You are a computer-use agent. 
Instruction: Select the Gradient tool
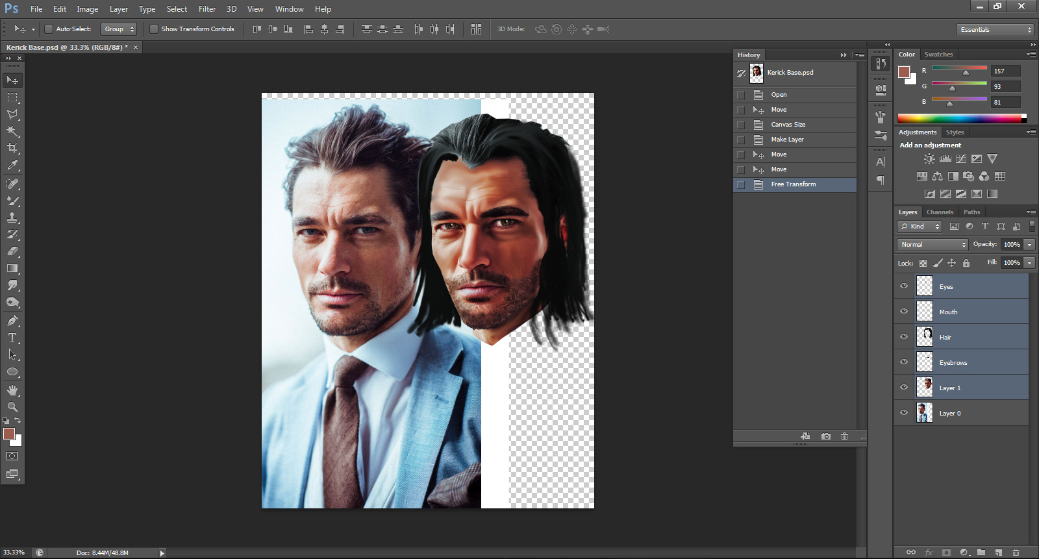(x=12, y=268)
